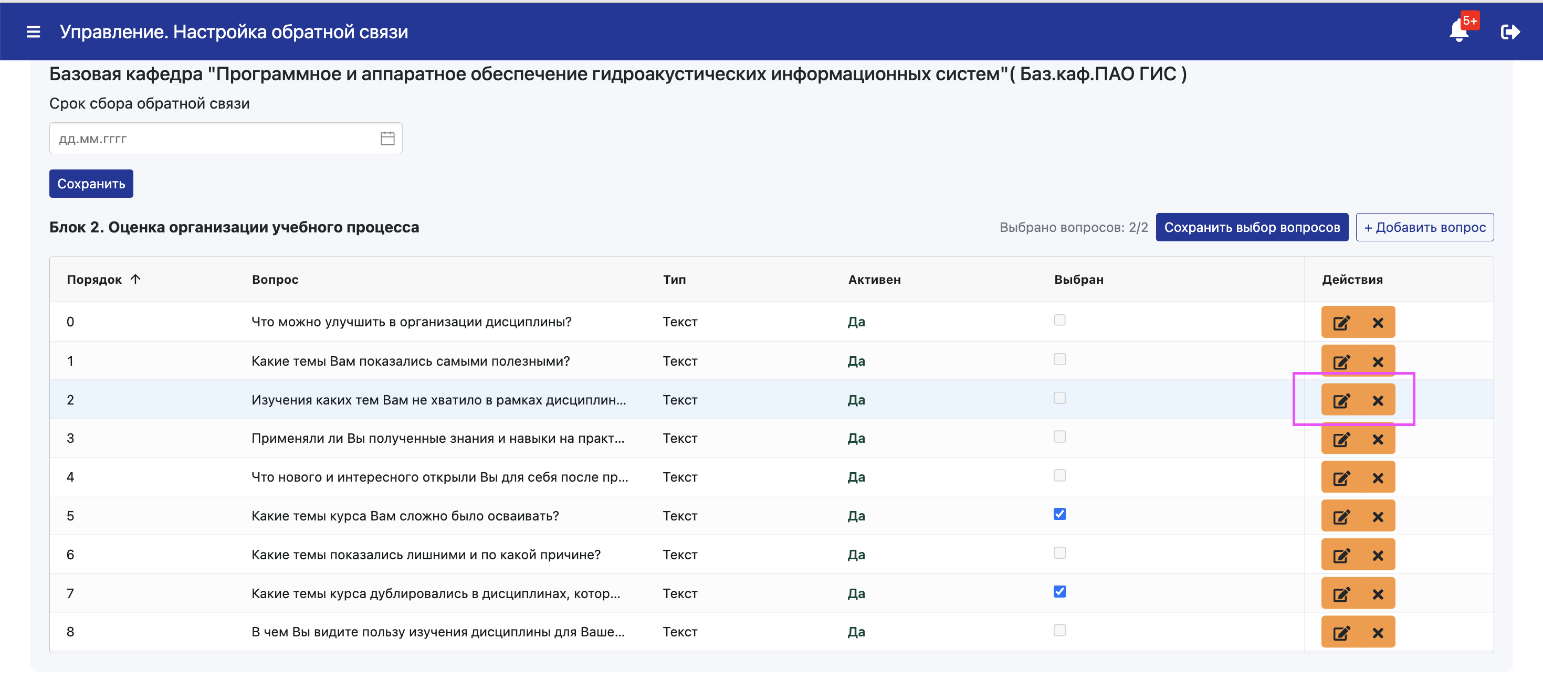
Task: Uncheck the selected checkbox for question 7
Action: click(1059, 592)
